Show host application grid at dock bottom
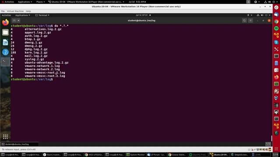The height and width of the screenshot is (157, 280). pyautogui.click(x=276, y=149)
